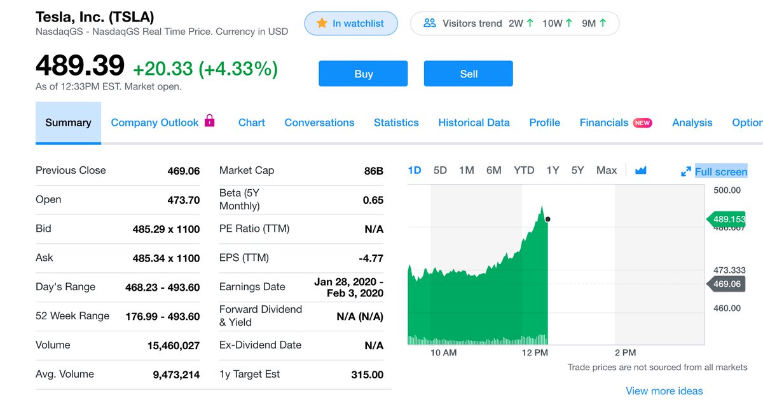
Task: Click the full screen expand arrows icon
Action: (x=685, y=171)
